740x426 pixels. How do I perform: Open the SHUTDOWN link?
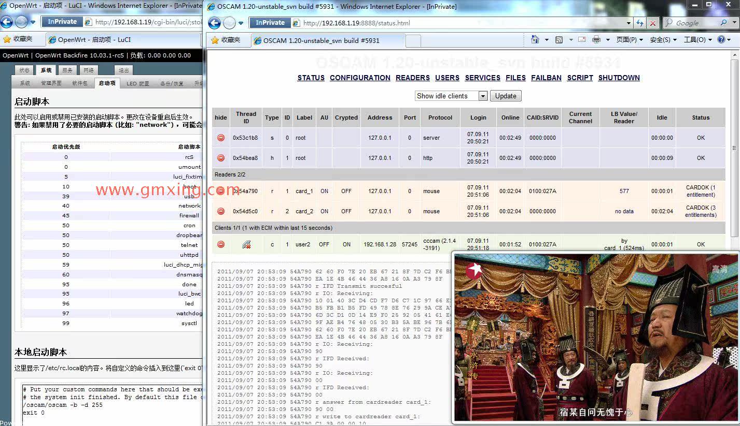click(x=619, y=78)
